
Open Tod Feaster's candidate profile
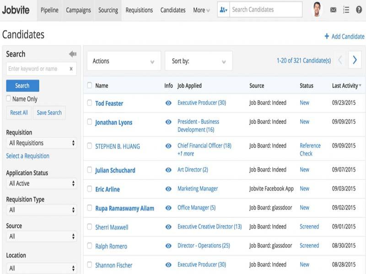[x=109, y=103]
